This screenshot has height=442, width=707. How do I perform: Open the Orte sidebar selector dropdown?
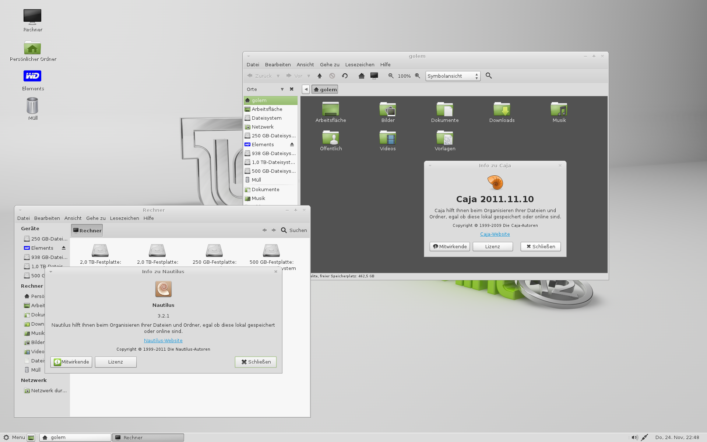tap(282, 89)
